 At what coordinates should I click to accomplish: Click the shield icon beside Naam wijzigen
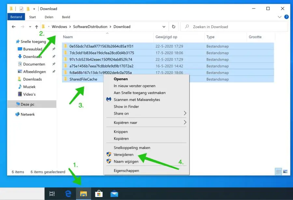point(109,161)
